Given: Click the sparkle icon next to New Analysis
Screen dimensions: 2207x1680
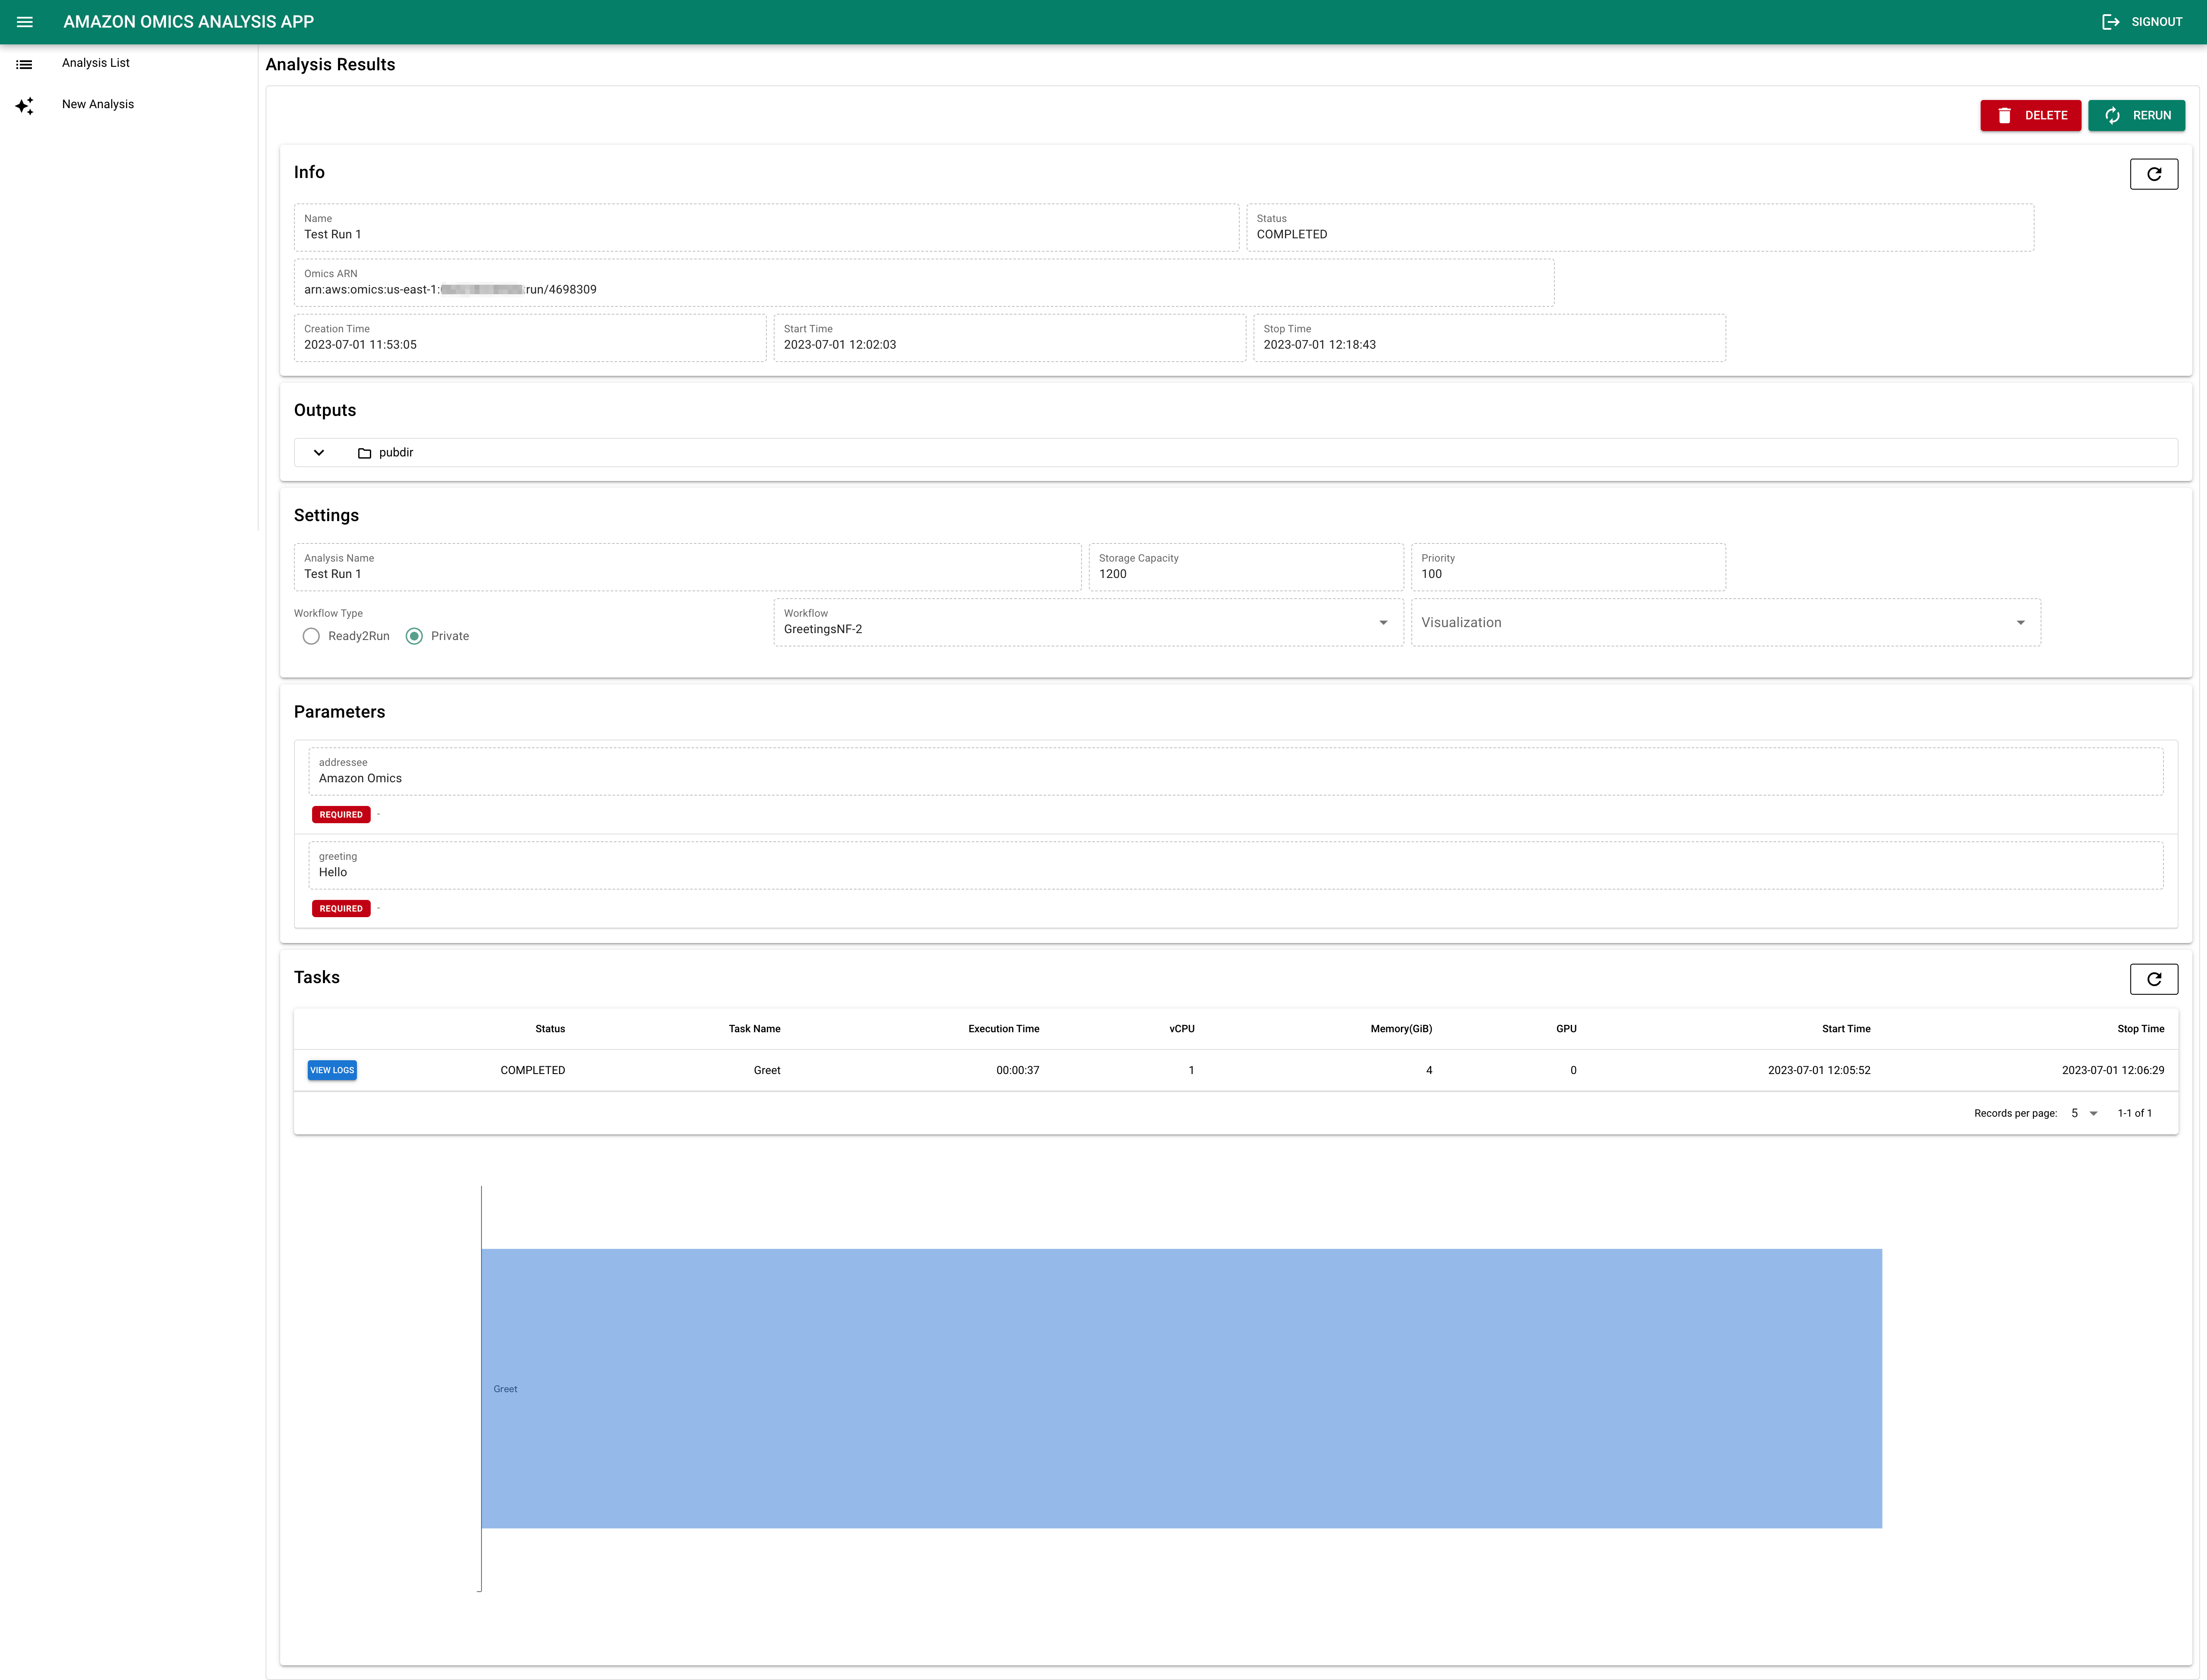Looking at the screenshot, I should coord(25,105).
